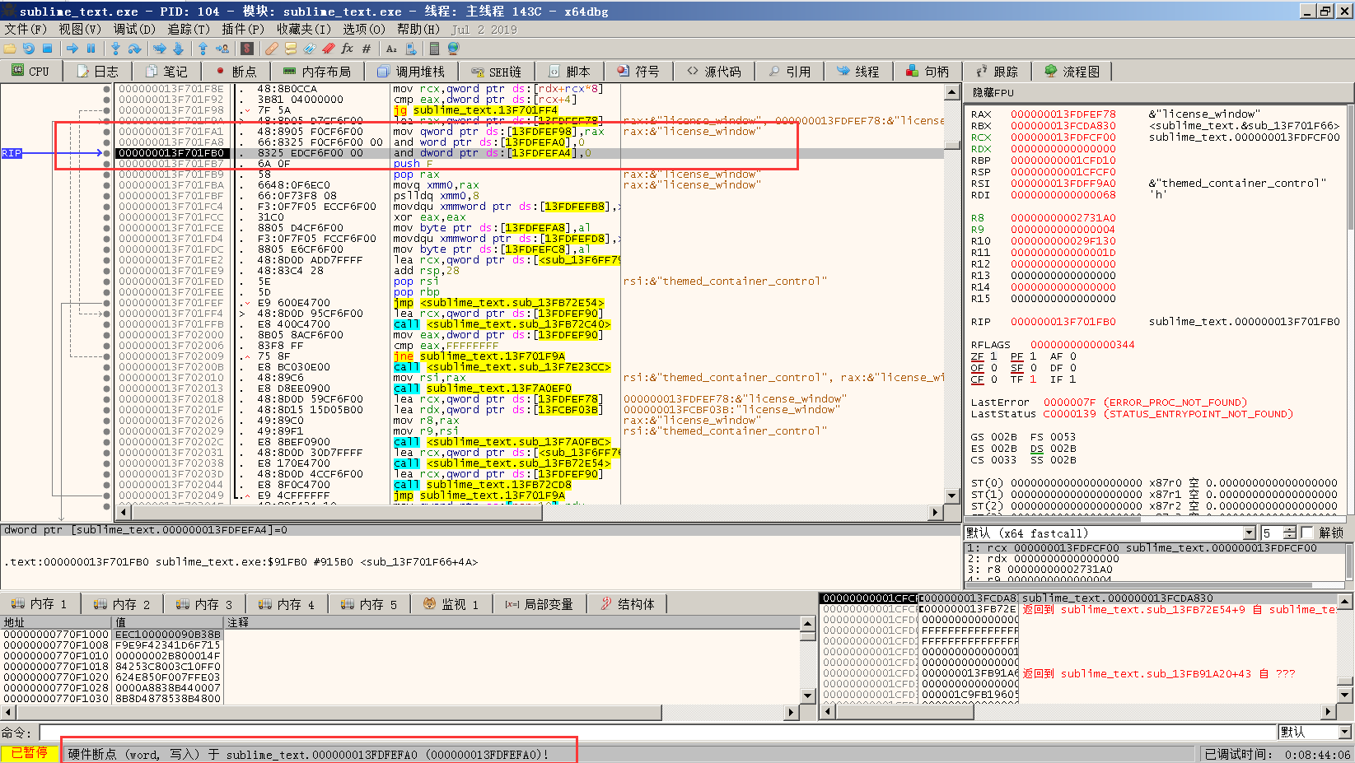Open the 调试(D) menu
This screenshot has height=763, width=1355.
(x=134, y=29)
